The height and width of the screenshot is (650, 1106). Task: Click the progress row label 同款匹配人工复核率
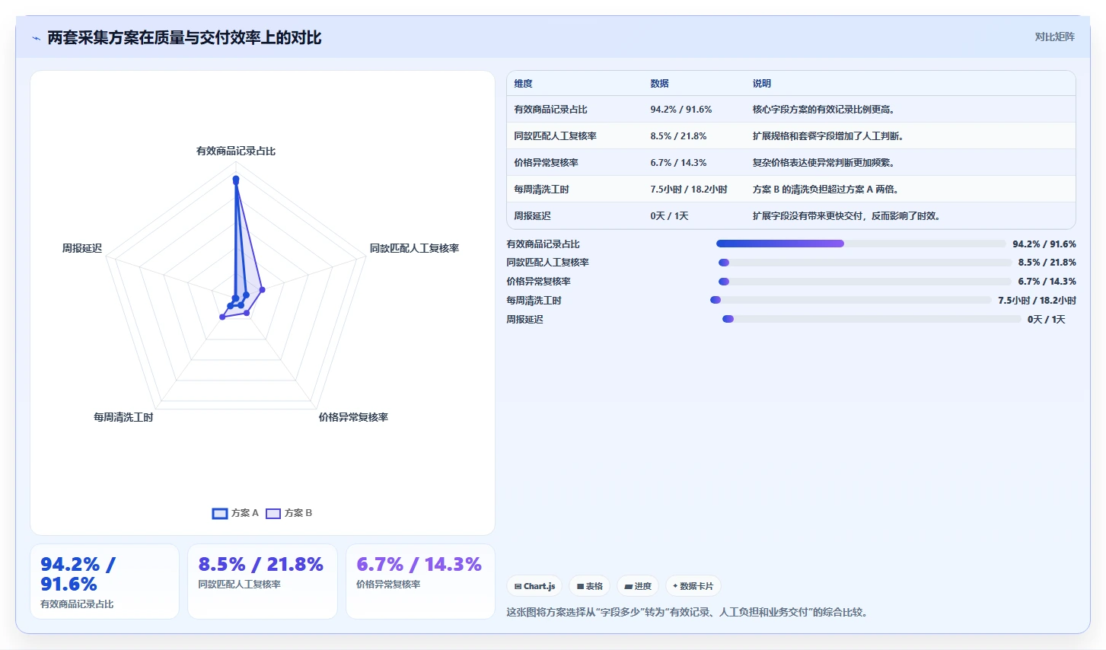[x=547, y=263]
